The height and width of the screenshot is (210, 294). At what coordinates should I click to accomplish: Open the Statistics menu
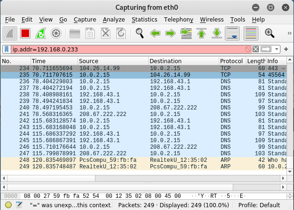[x=144, y=20]
